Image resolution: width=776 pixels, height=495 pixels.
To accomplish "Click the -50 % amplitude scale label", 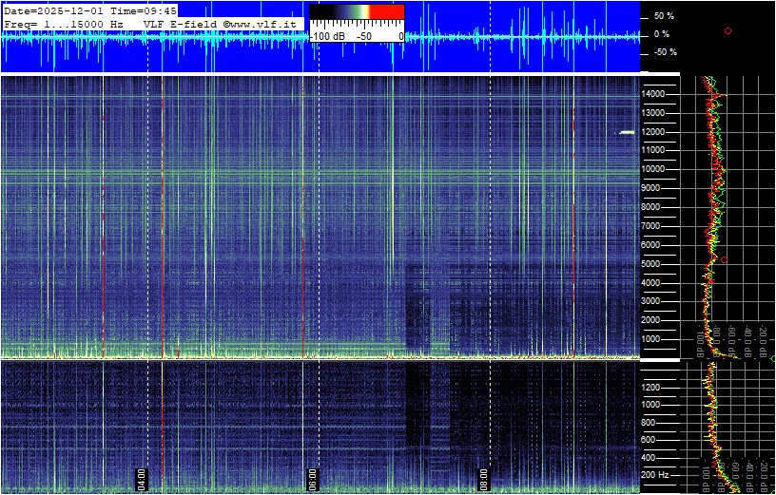I will pyautogui.click(x=665, y=52).
